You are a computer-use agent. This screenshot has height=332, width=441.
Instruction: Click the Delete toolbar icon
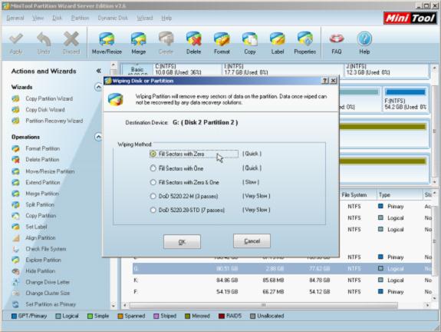point(193,43)
